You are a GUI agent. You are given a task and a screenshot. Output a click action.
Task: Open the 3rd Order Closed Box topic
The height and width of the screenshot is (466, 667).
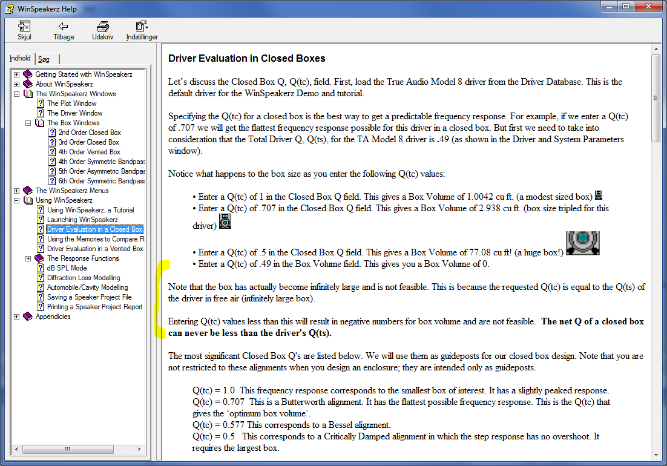[x=89, y=142]
